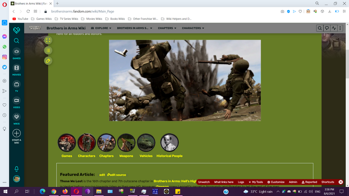Open Movies Wikis bookmark folder
Screen dimensions: 349x196
pos(92,19)
